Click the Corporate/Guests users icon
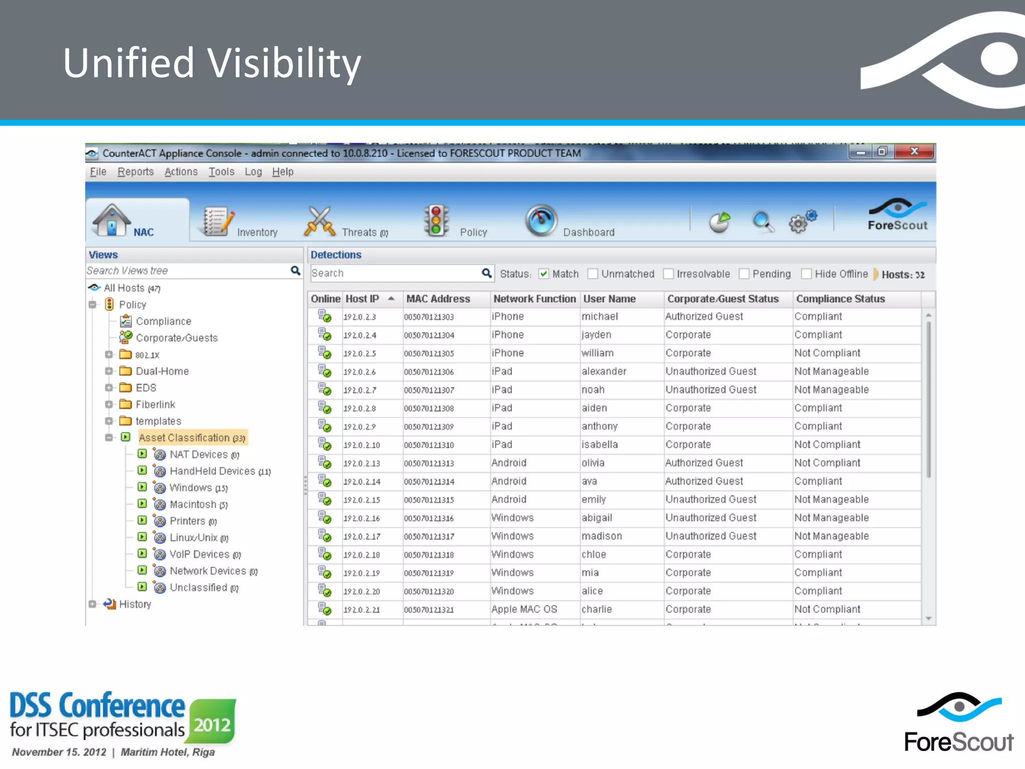 point(126,337)
